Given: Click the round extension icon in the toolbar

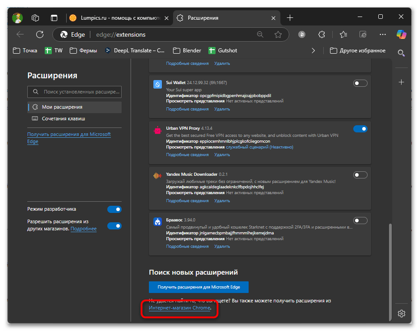Looking at the screenshot, I should pyautogui.click(x=302, y=34).
